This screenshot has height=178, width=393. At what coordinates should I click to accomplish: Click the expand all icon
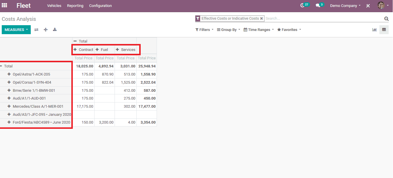[46, 30]
